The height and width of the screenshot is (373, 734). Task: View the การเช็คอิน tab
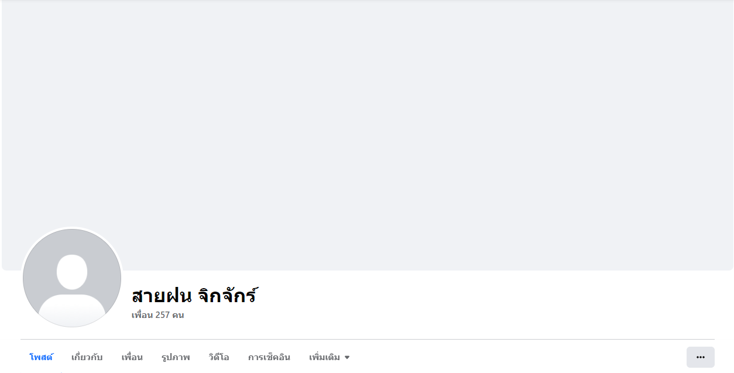point(269,357)
